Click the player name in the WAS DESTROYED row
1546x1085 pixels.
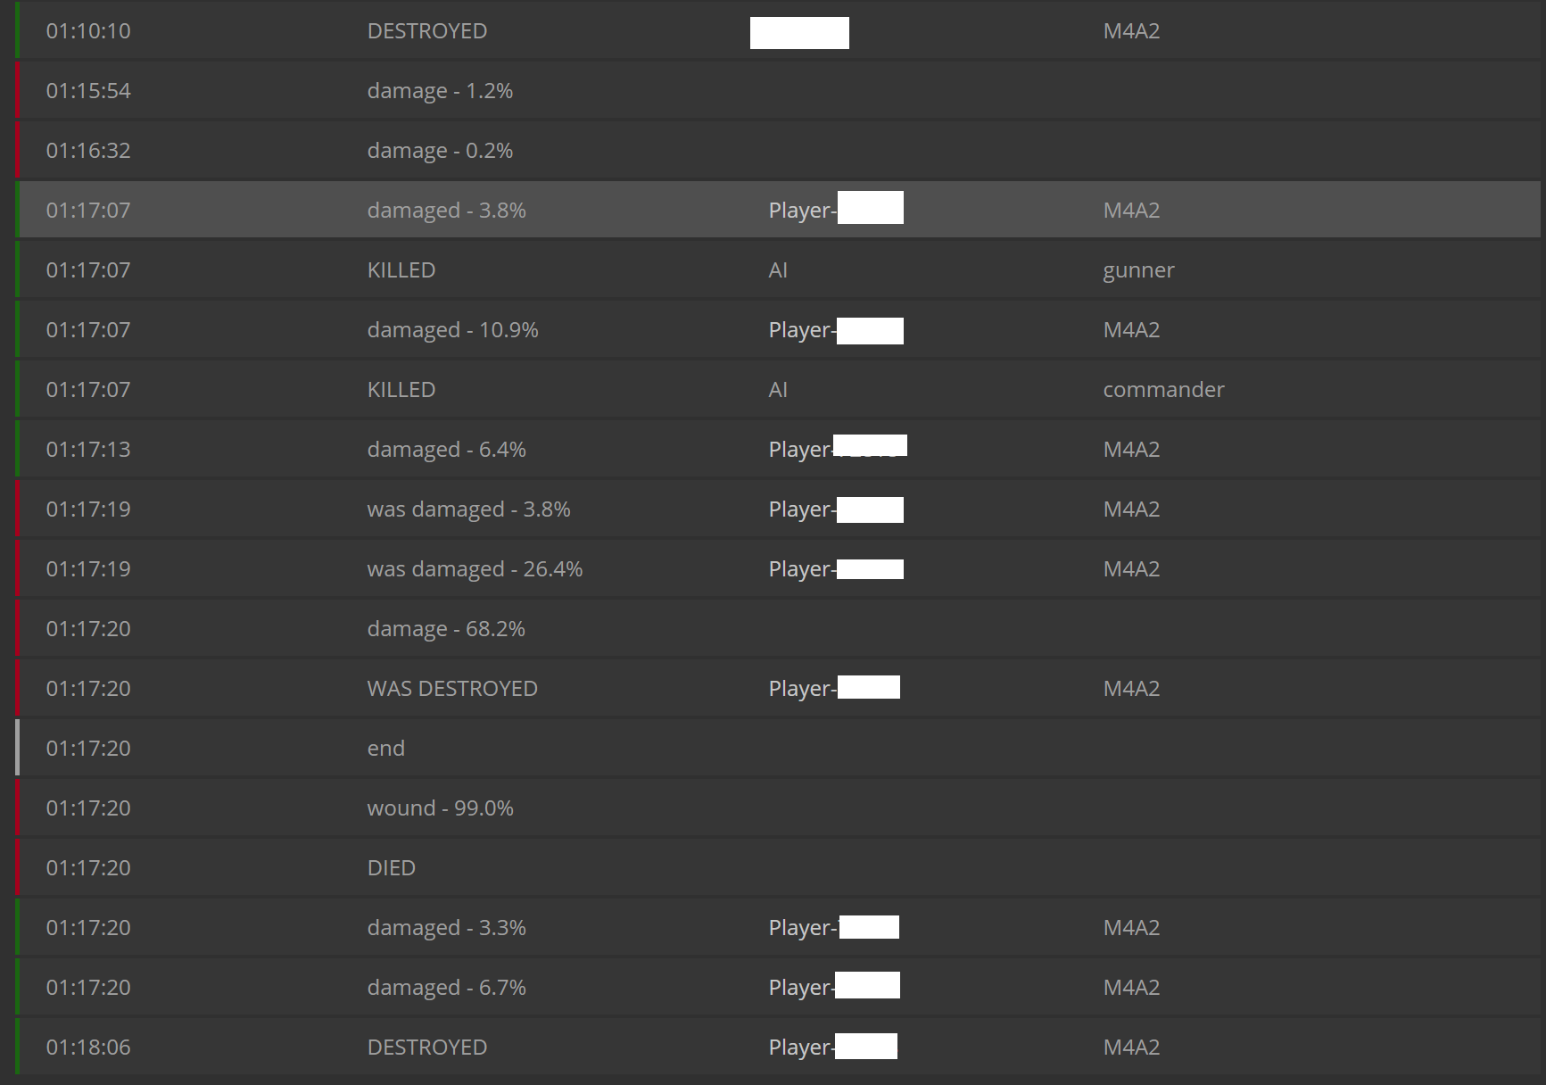pyautogui.click(x=833, y=689)
